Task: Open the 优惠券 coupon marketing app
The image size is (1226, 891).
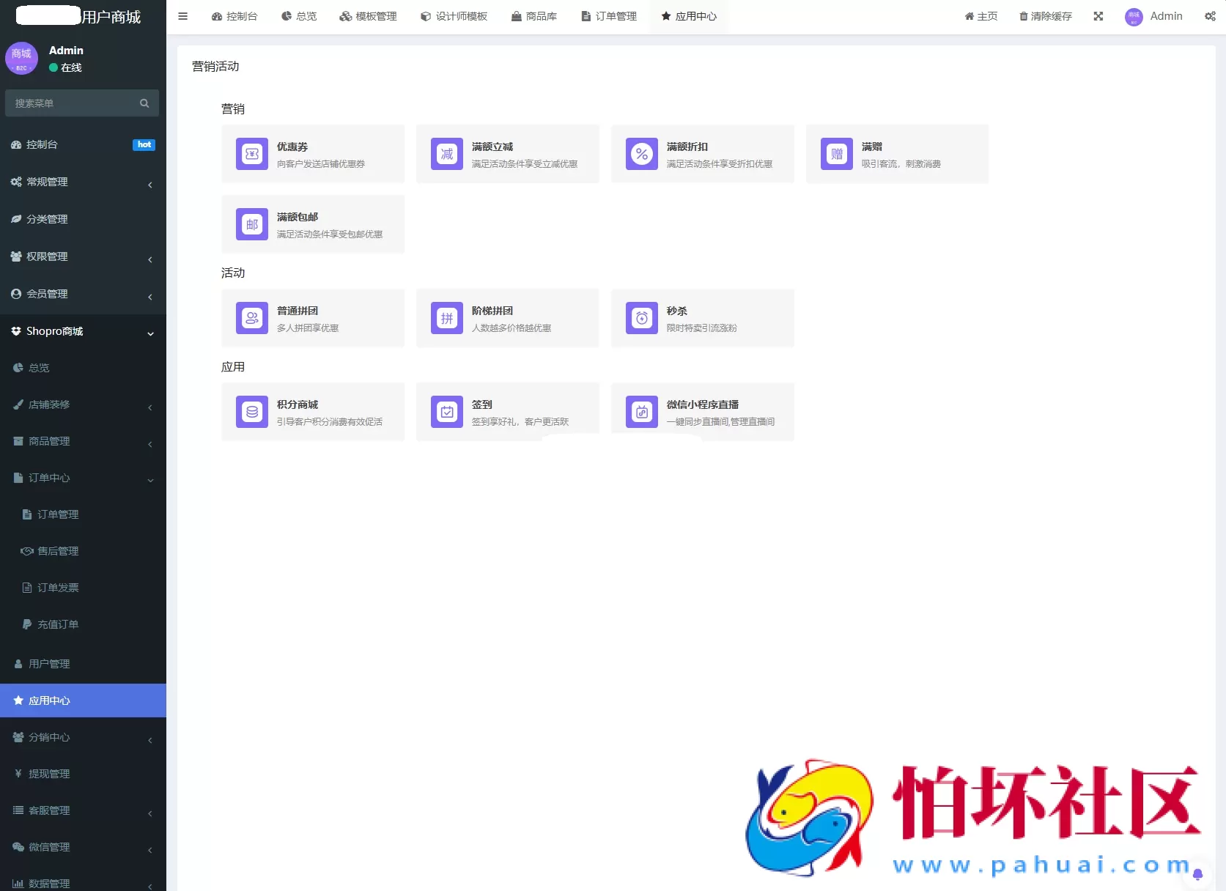Action: click(x=313, y=154)
